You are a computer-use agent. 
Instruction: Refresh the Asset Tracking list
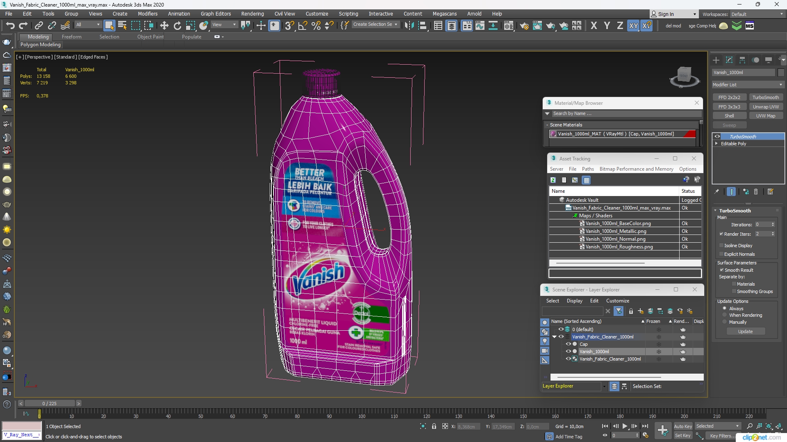point(553,180)
